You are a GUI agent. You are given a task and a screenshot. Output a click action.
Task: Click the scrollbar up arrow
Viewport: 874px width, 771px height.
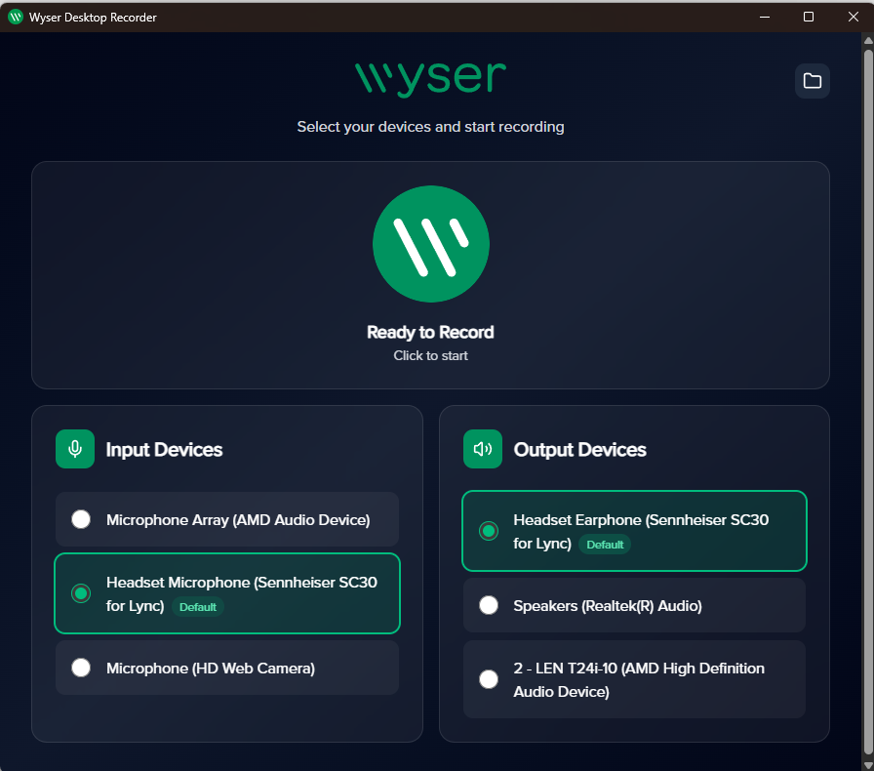(x=868, y=40)
